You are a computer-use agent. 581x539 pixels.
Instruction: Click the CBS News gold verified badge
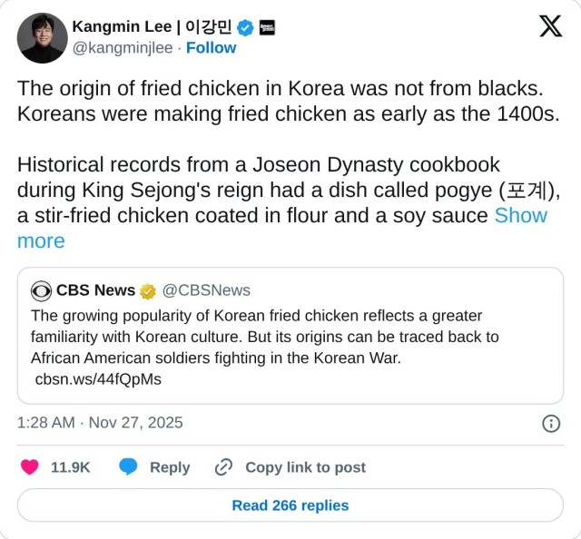tap(148, 291)
